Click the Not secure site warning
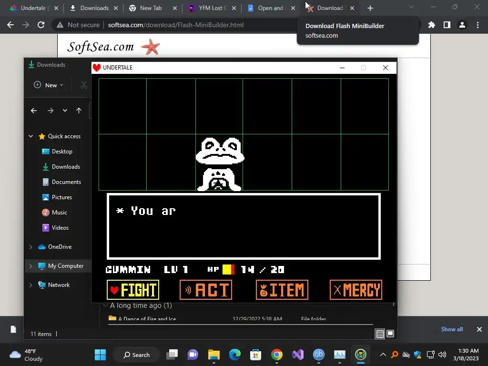Image resolution: width=488 pixels, height=366 pixels. [78, 25]
